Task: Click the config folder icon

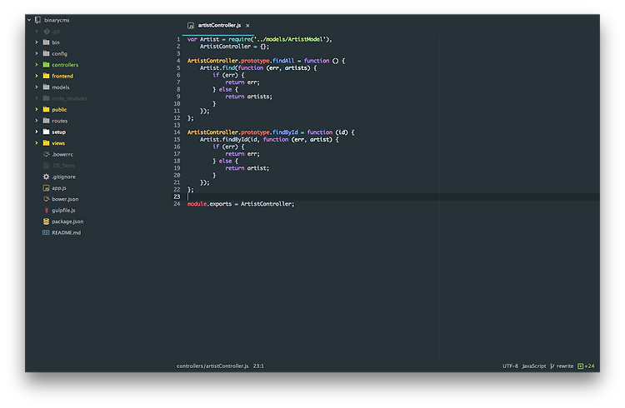Action: (46, 53)
